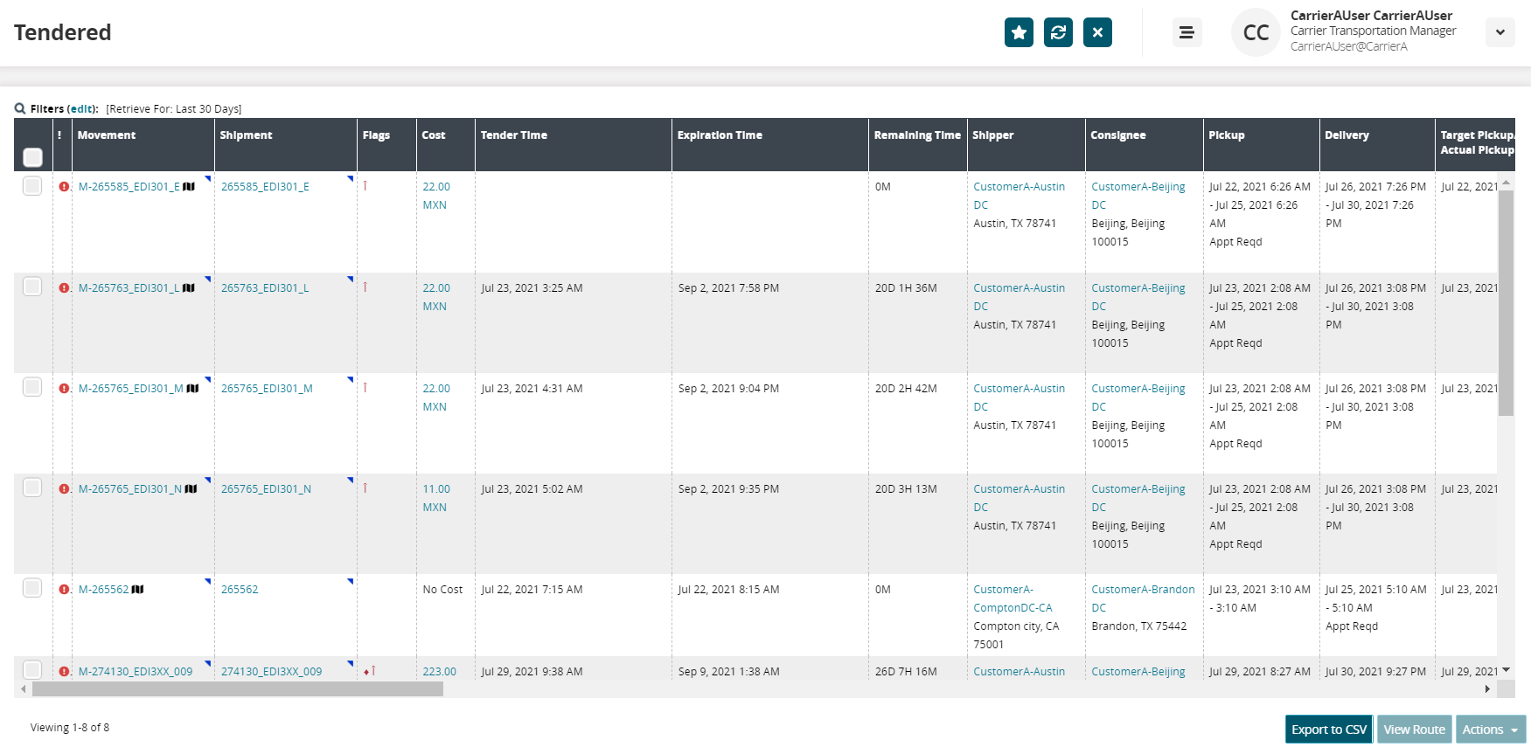Click the search magnifier icon beside Filters
Viewport: 1531px width, 754px height.
(x=20, y=109)
